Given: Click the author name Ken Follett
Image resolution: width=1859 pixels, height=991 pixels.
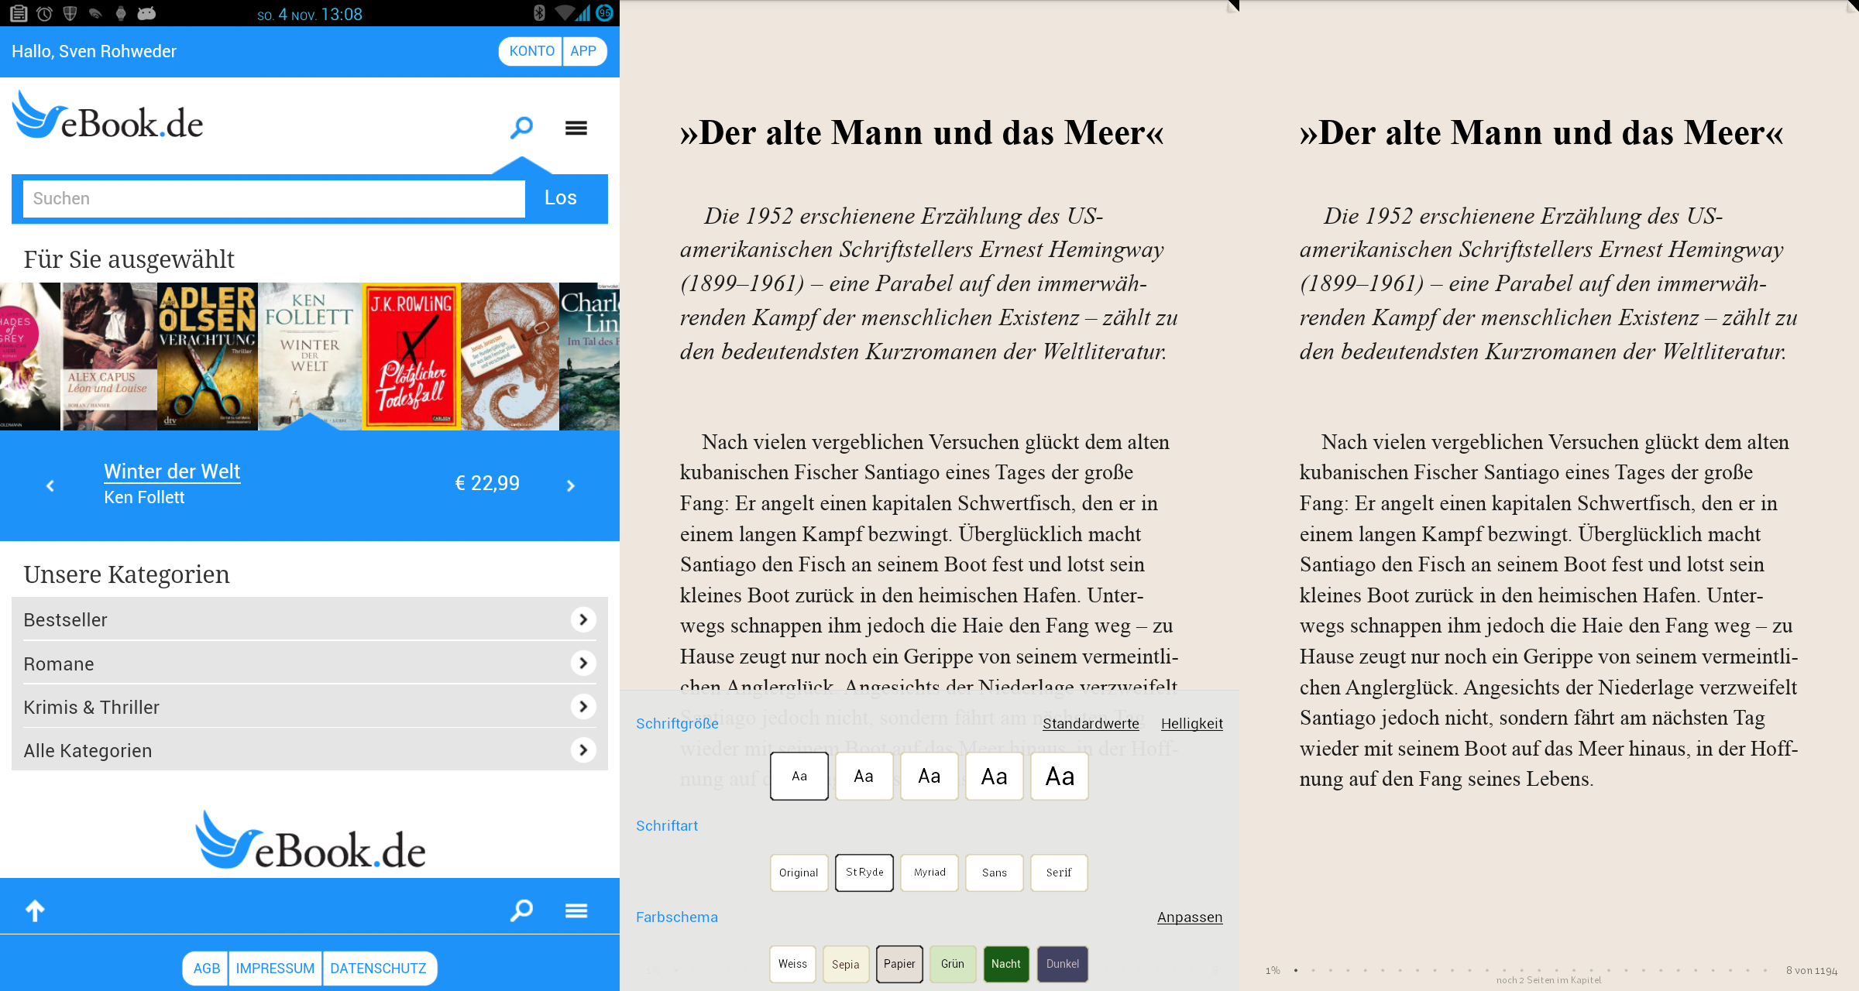Looking at the screenshot, I should click(144, 497).
